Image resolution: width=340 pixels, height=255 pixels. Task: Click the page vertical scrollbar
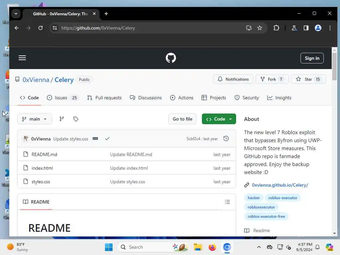click(x=334, y=66)
